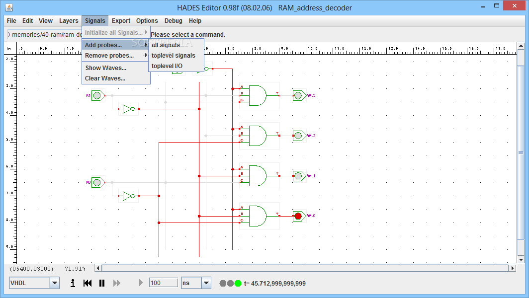This screenshot has height=298, width=529.
Task: Pick toplevel I/O from submenu
Action: click(176, 66)
